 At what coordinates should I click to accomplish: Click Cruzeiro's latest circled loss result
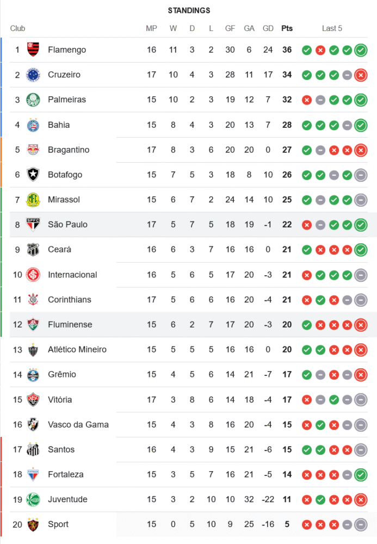tap(360, 75)
